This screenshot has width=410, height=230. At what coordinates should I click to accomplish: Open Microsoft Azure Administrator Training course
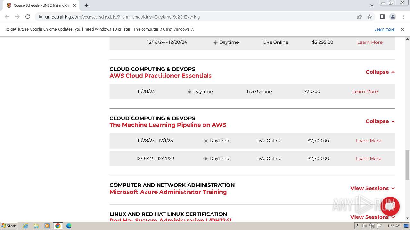coord(168,192)
